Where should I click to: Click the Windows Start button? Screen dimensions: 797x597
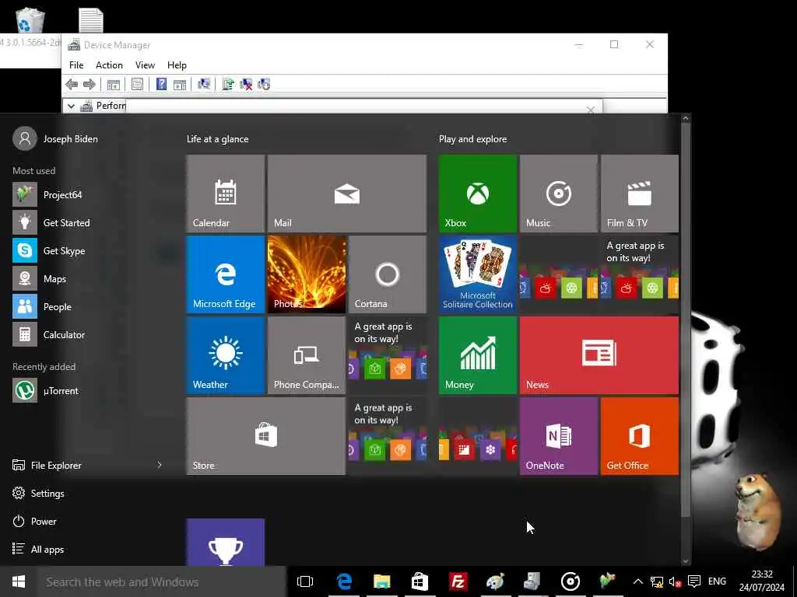pyautogui.click(x=19, y=581)
